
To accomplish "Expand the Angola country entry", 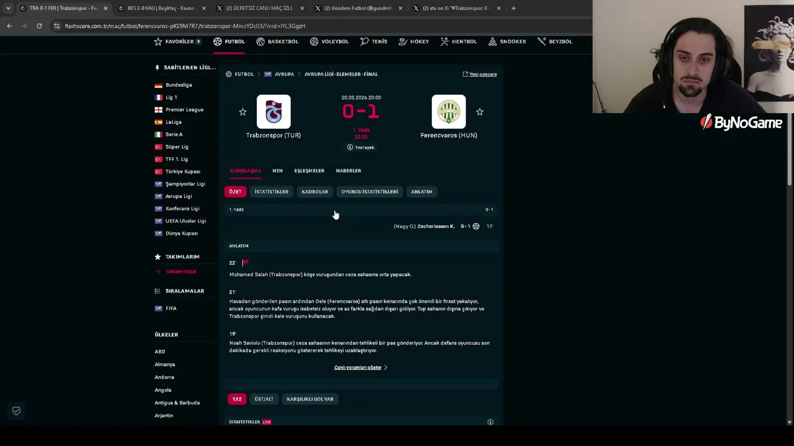I will 163,390.
